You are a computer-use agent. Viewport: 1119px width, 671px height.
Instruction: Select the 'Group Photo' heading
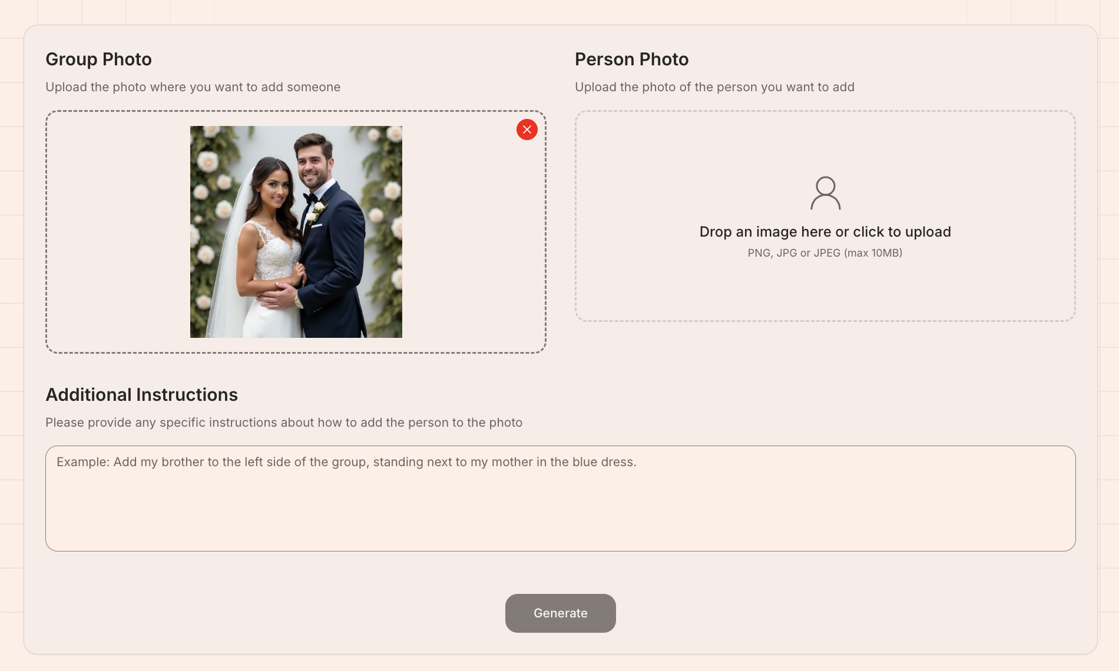point(98,59)
